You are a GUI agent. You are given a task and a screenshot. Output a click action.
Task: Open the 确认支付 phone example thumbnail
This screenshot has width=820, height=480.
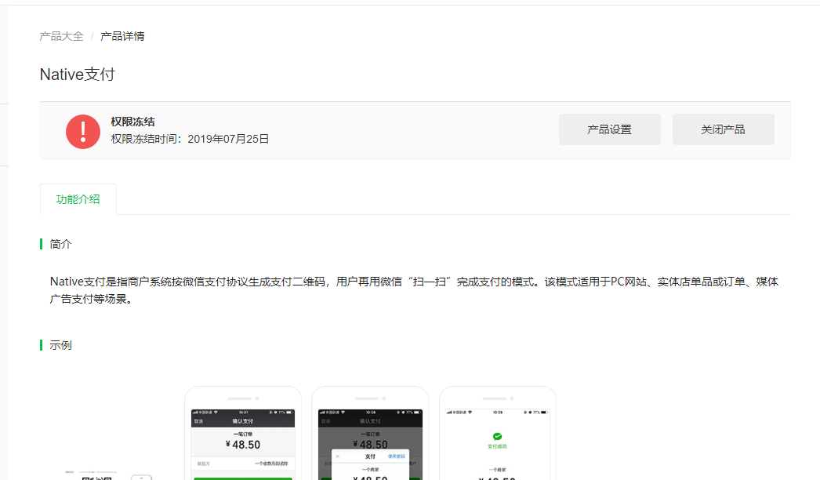tap(243, 434)
